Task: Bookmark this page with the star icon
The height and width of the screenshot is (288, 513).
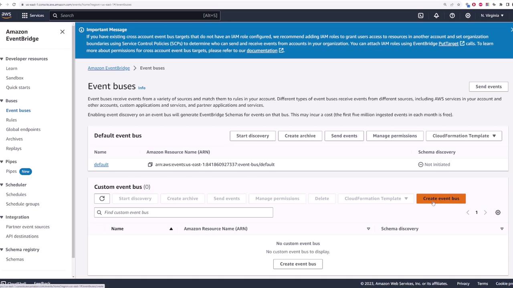Action: point(458,4)
